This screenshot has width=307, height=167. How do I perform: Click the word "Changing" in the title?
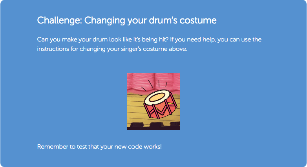coord(105,20)
